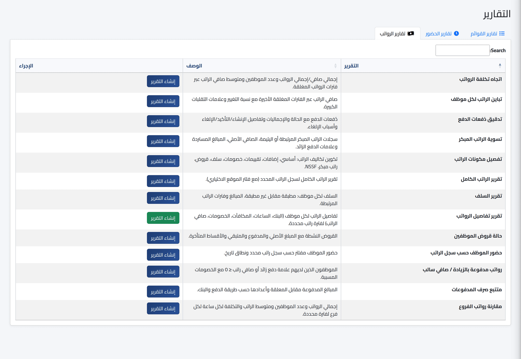Viewport: 521px width, 359px height.
Task: Click the التقارير page heading
Action: [x=497, y=14]
